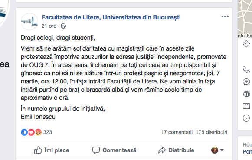Click the clock hours icon in sidebar

click(x=246, y=118)
